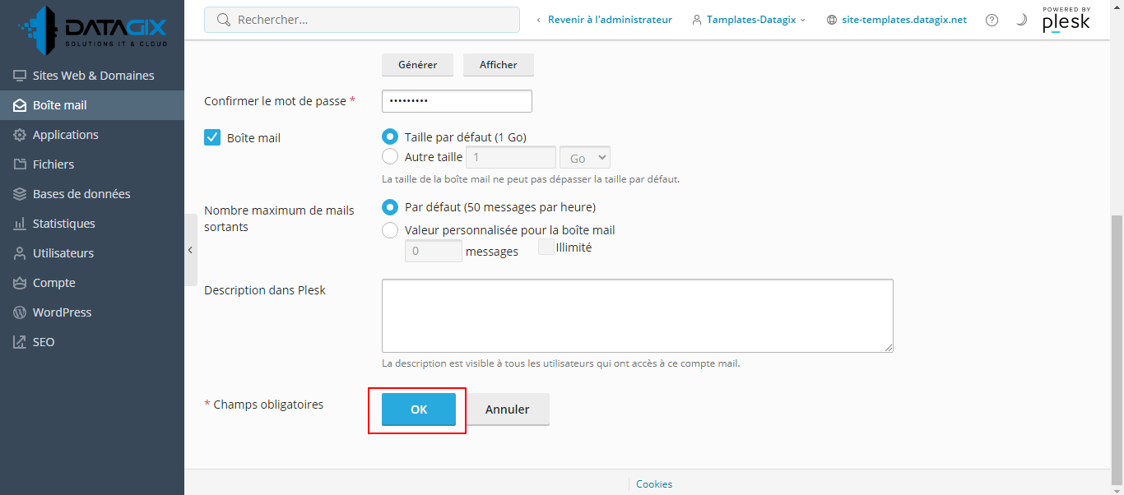
Task: Click the OK button
Action: point(419,409)
